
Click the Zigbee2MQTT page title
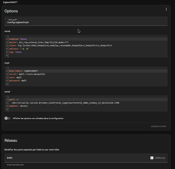coord(10,2)
